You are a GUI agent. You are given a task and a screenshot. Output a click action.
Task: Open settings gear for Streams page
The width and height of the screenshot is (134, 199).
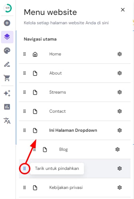coord(119,92)
